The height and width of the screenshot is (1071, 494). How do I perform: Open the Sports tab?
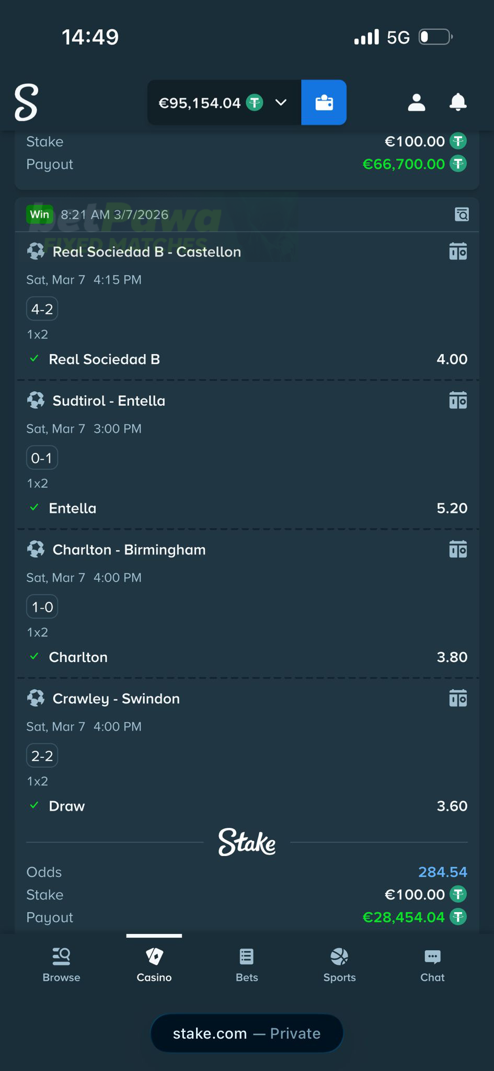[339, 965]
